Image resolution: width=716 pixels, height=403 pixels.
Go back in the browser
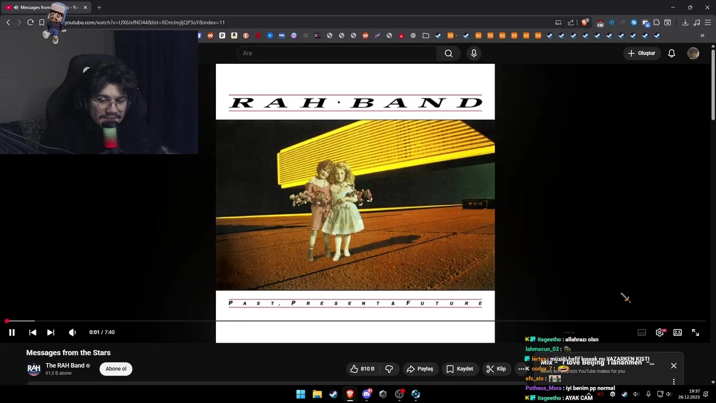8,22
